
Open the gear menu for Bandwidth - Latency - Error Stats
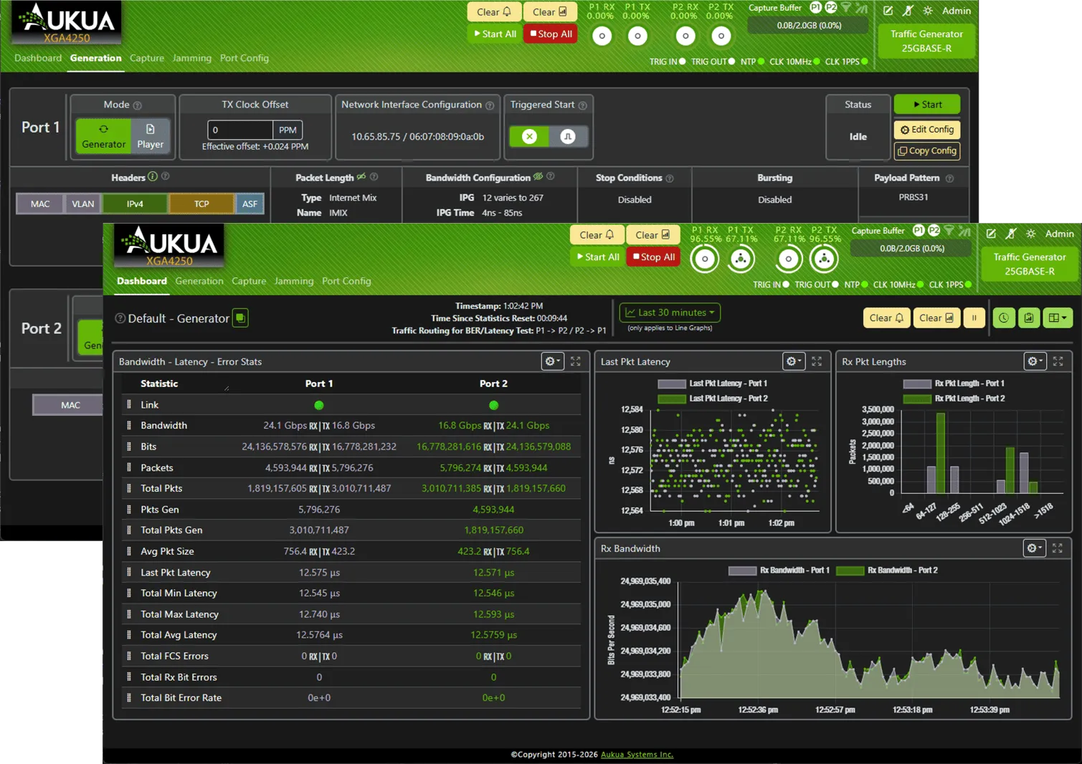coord(552,362)
